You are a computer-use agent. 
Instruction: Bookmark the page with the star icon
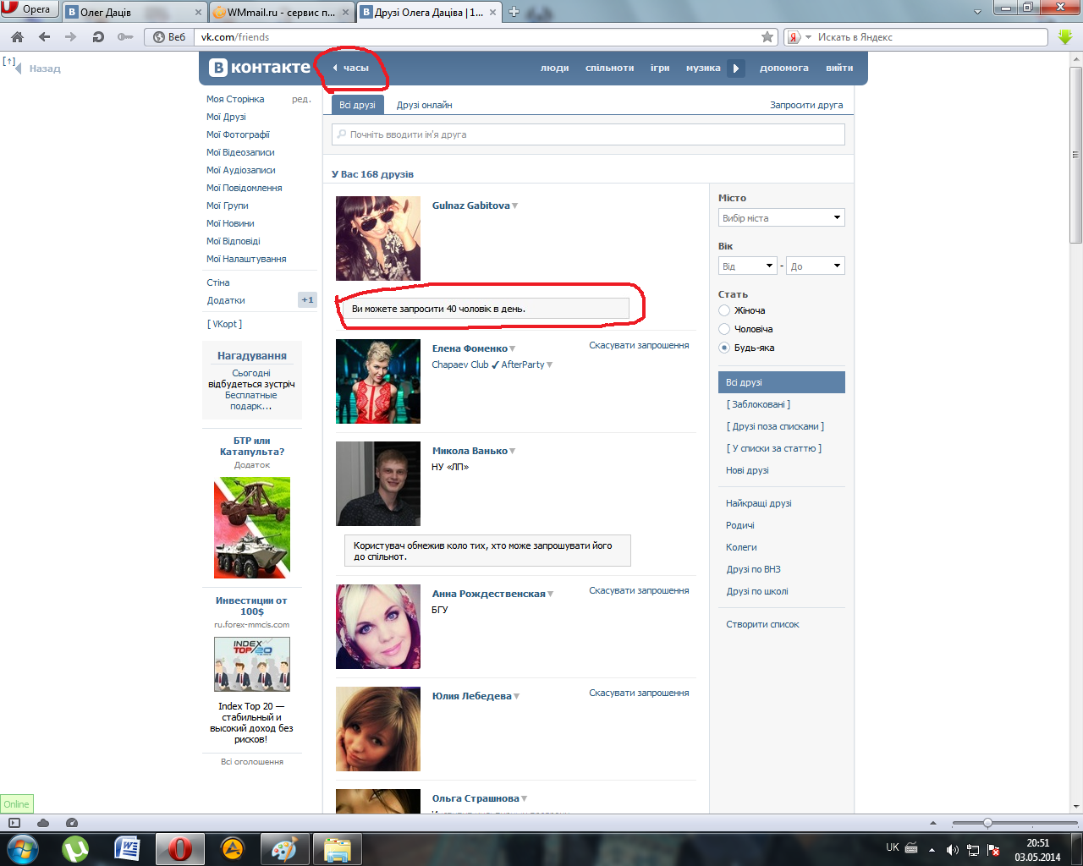(767, 37)
